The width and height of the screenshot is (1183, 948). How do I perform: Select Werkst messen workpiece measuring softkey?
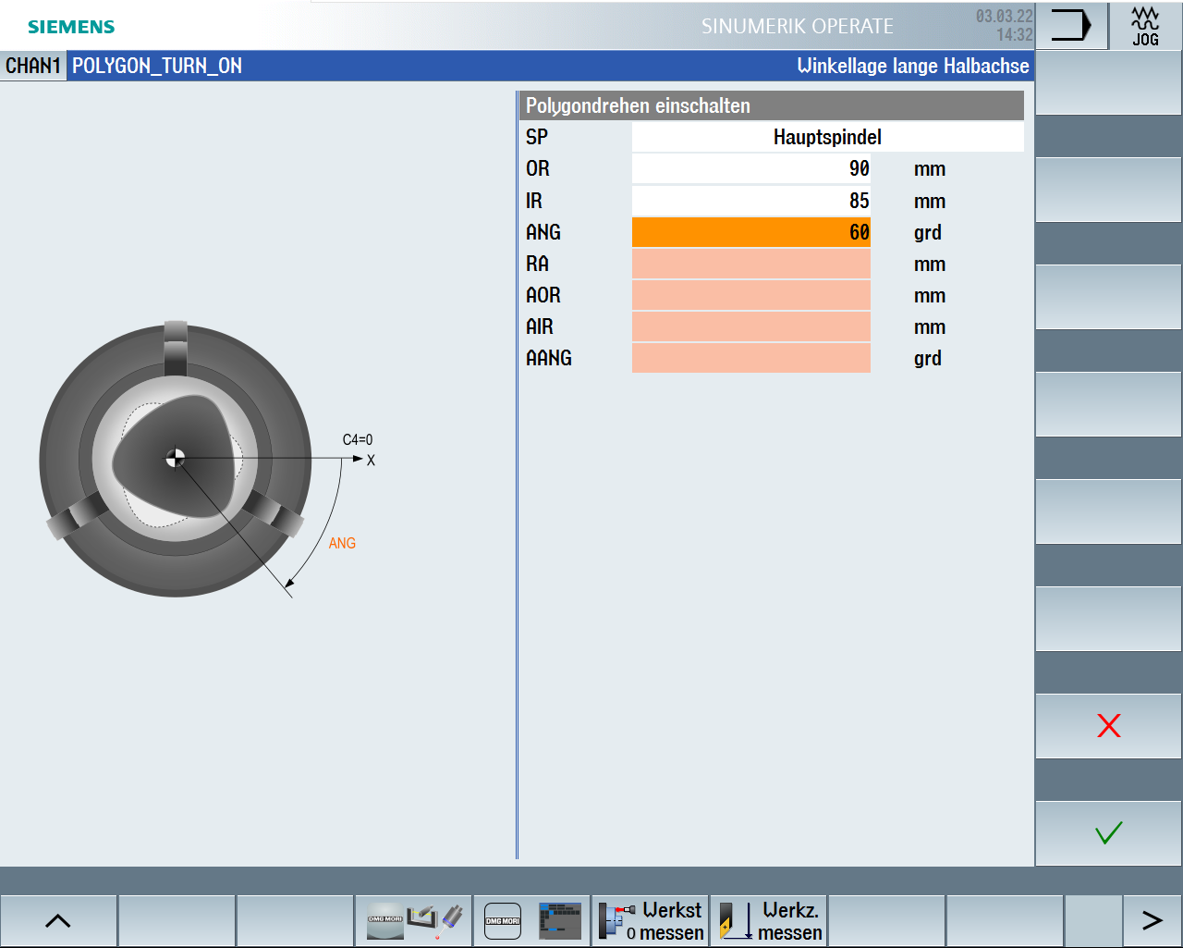pyautogui.click(x=651, y=920)
